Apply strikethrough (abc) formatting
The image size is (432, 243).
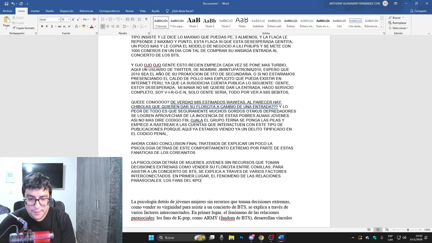(59, 26)
